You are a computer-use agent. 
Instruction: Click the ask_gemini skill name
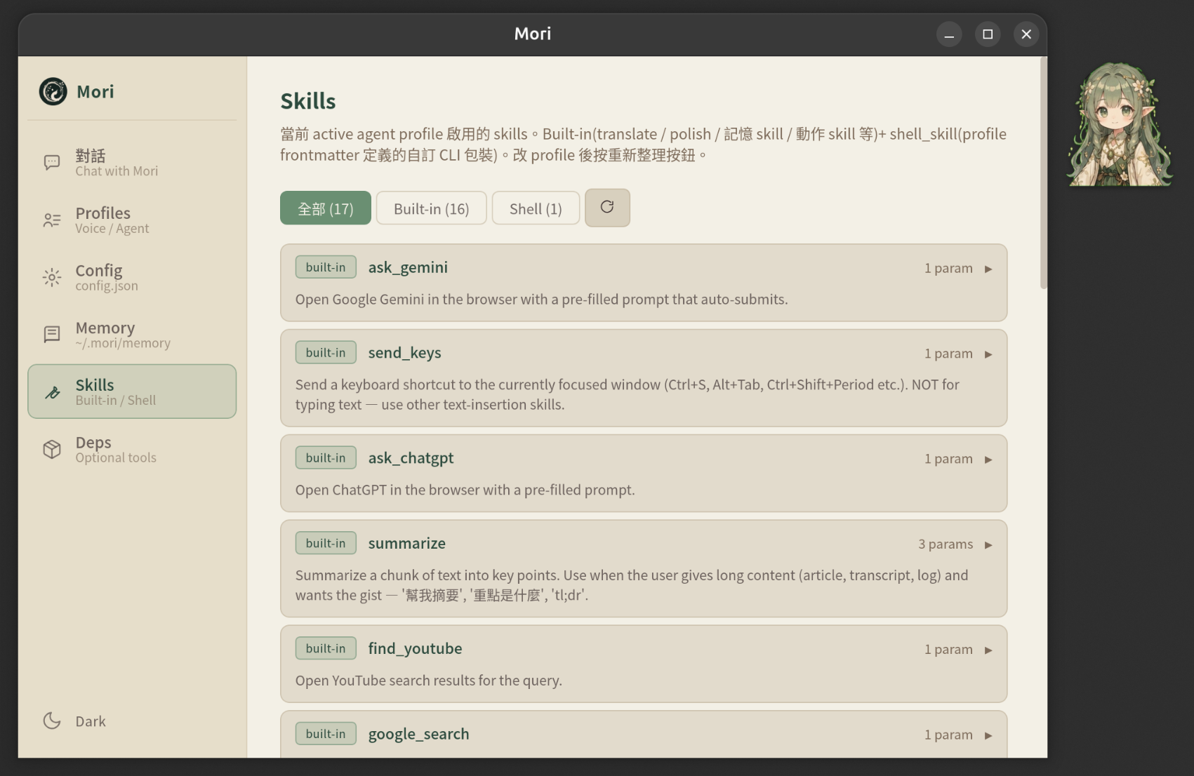click(x=408, y=267)
